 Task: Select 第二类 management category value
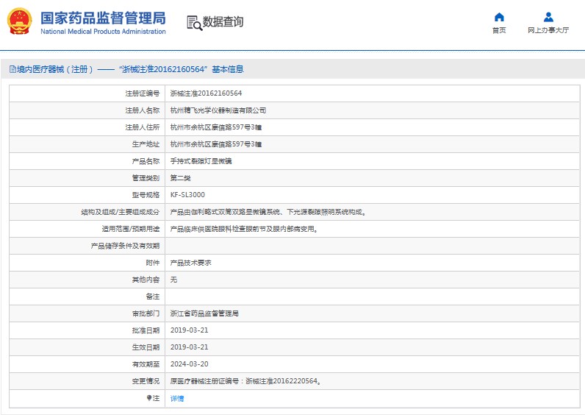tap(180, 178)
